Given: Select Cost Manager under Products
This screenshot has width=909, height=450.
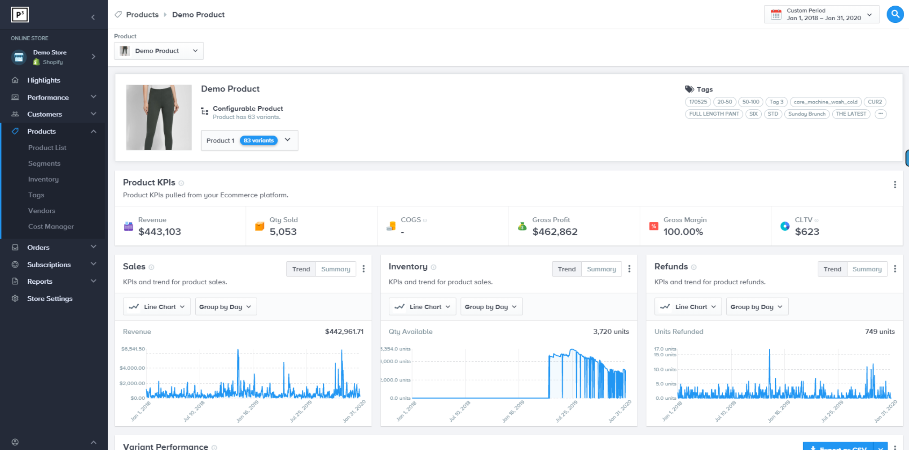Looking at the screenshot, I should 51,226.
